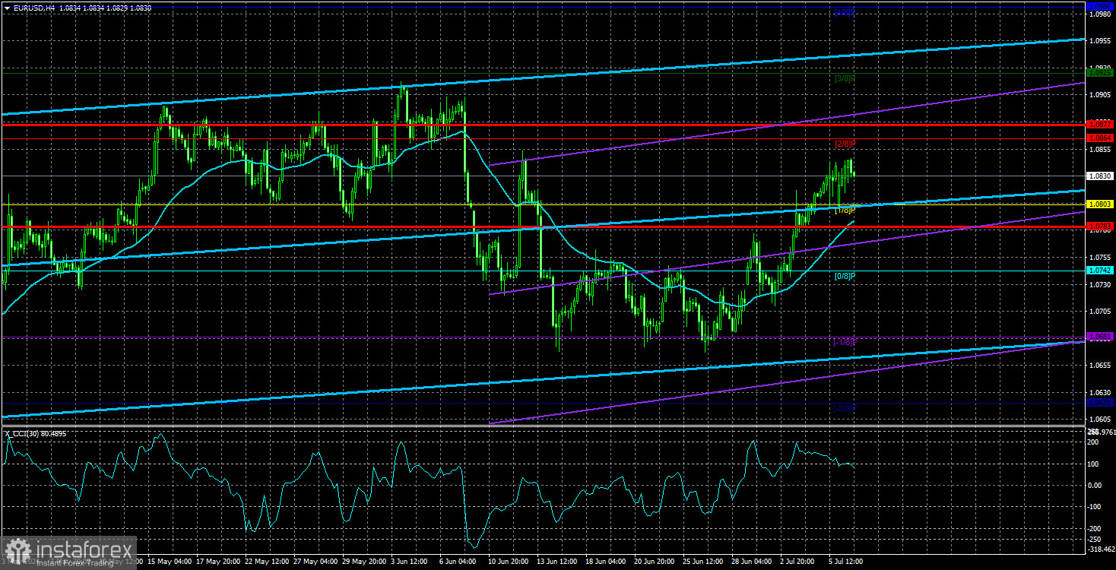Click the 5 Jul 12:00 time label

tap(846, 562)
